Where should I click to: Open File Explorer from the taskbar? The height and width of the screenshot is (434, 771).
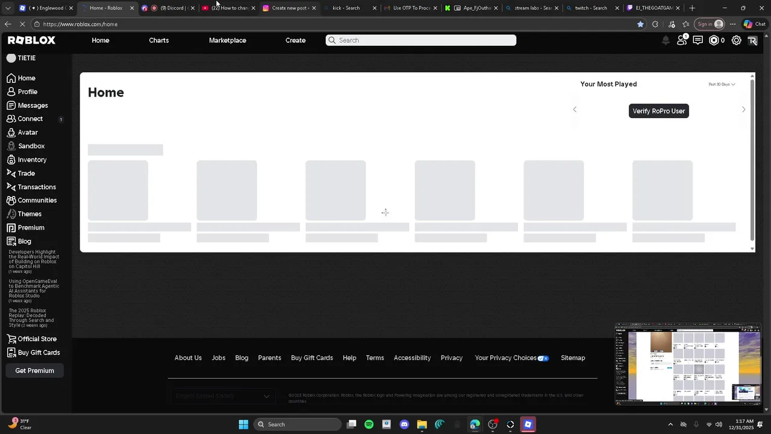(422, 424)
